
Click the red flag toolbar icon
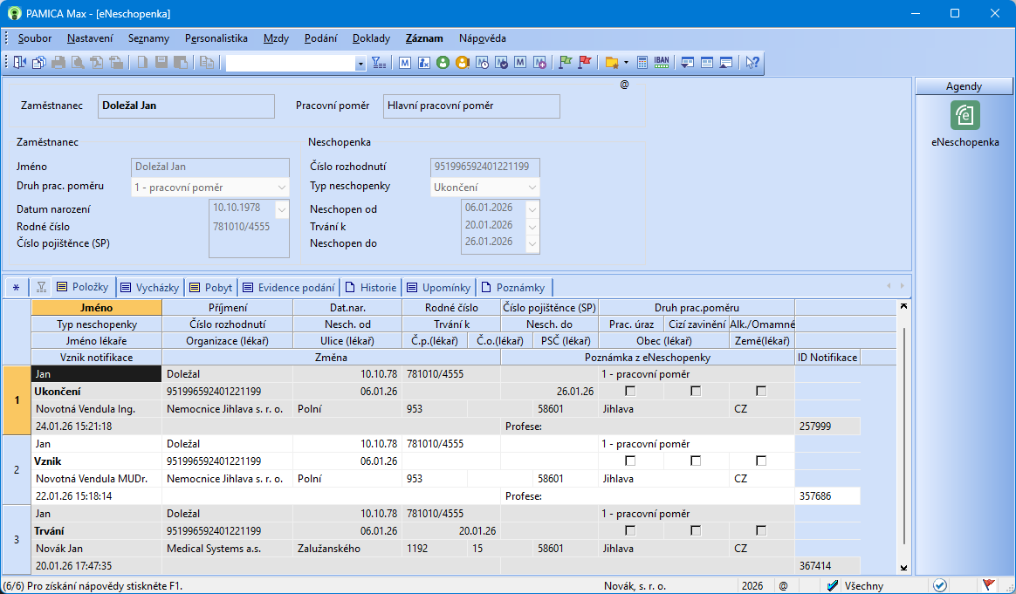pyautogui.click(x=585, y=62)
